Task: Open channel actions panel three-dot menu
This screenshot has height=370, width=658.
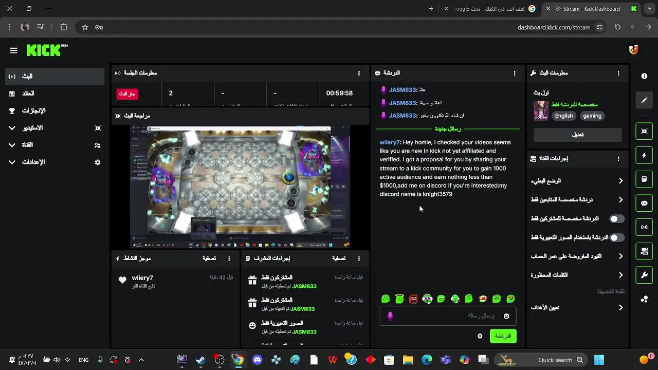Action: pyautogui.click(x=618, y=159)
